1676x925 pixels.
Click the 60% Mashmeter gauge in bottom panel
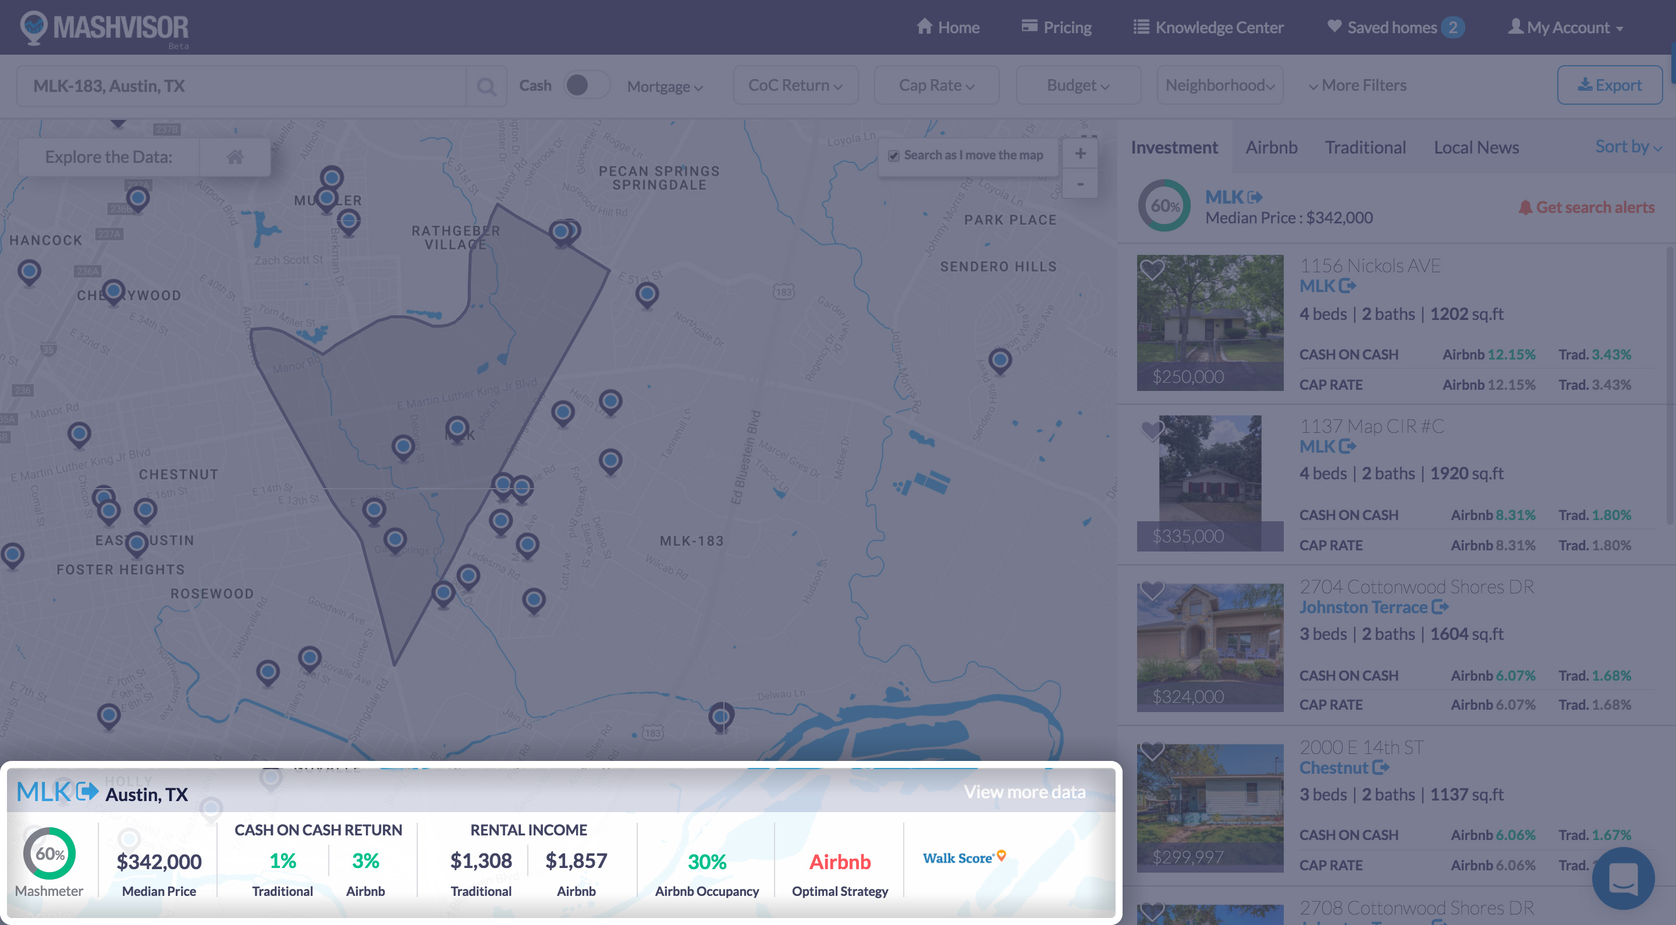[49, 853]
